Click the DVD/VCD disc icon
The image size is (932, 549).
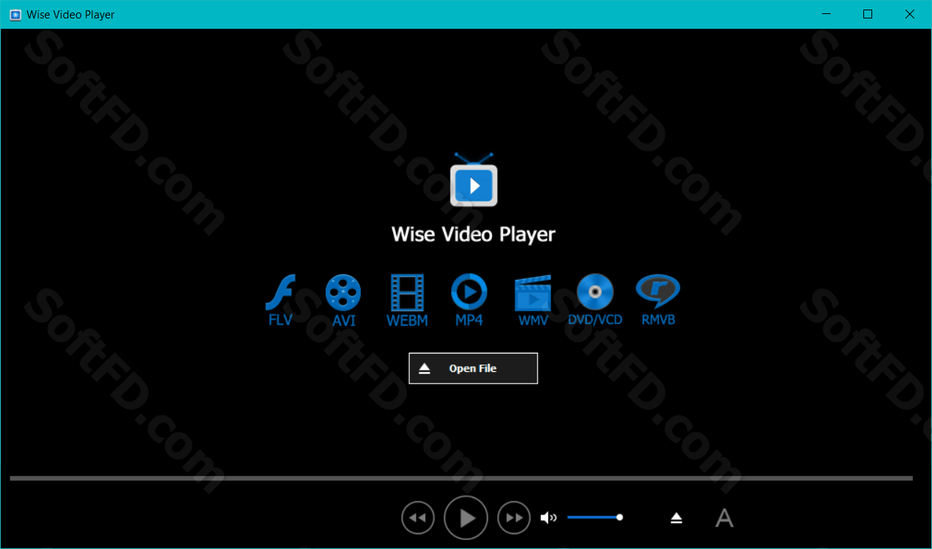[595, 300]
